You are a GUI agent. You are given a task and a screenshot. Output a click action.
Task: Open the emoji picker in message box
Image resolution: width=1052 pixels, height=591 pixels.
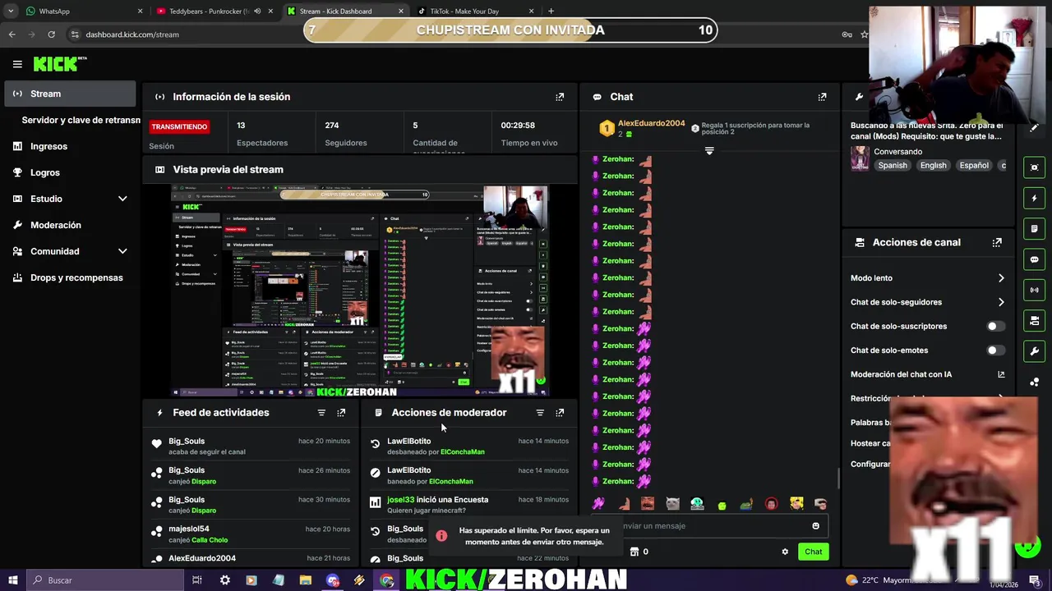[x=815, y=526]
